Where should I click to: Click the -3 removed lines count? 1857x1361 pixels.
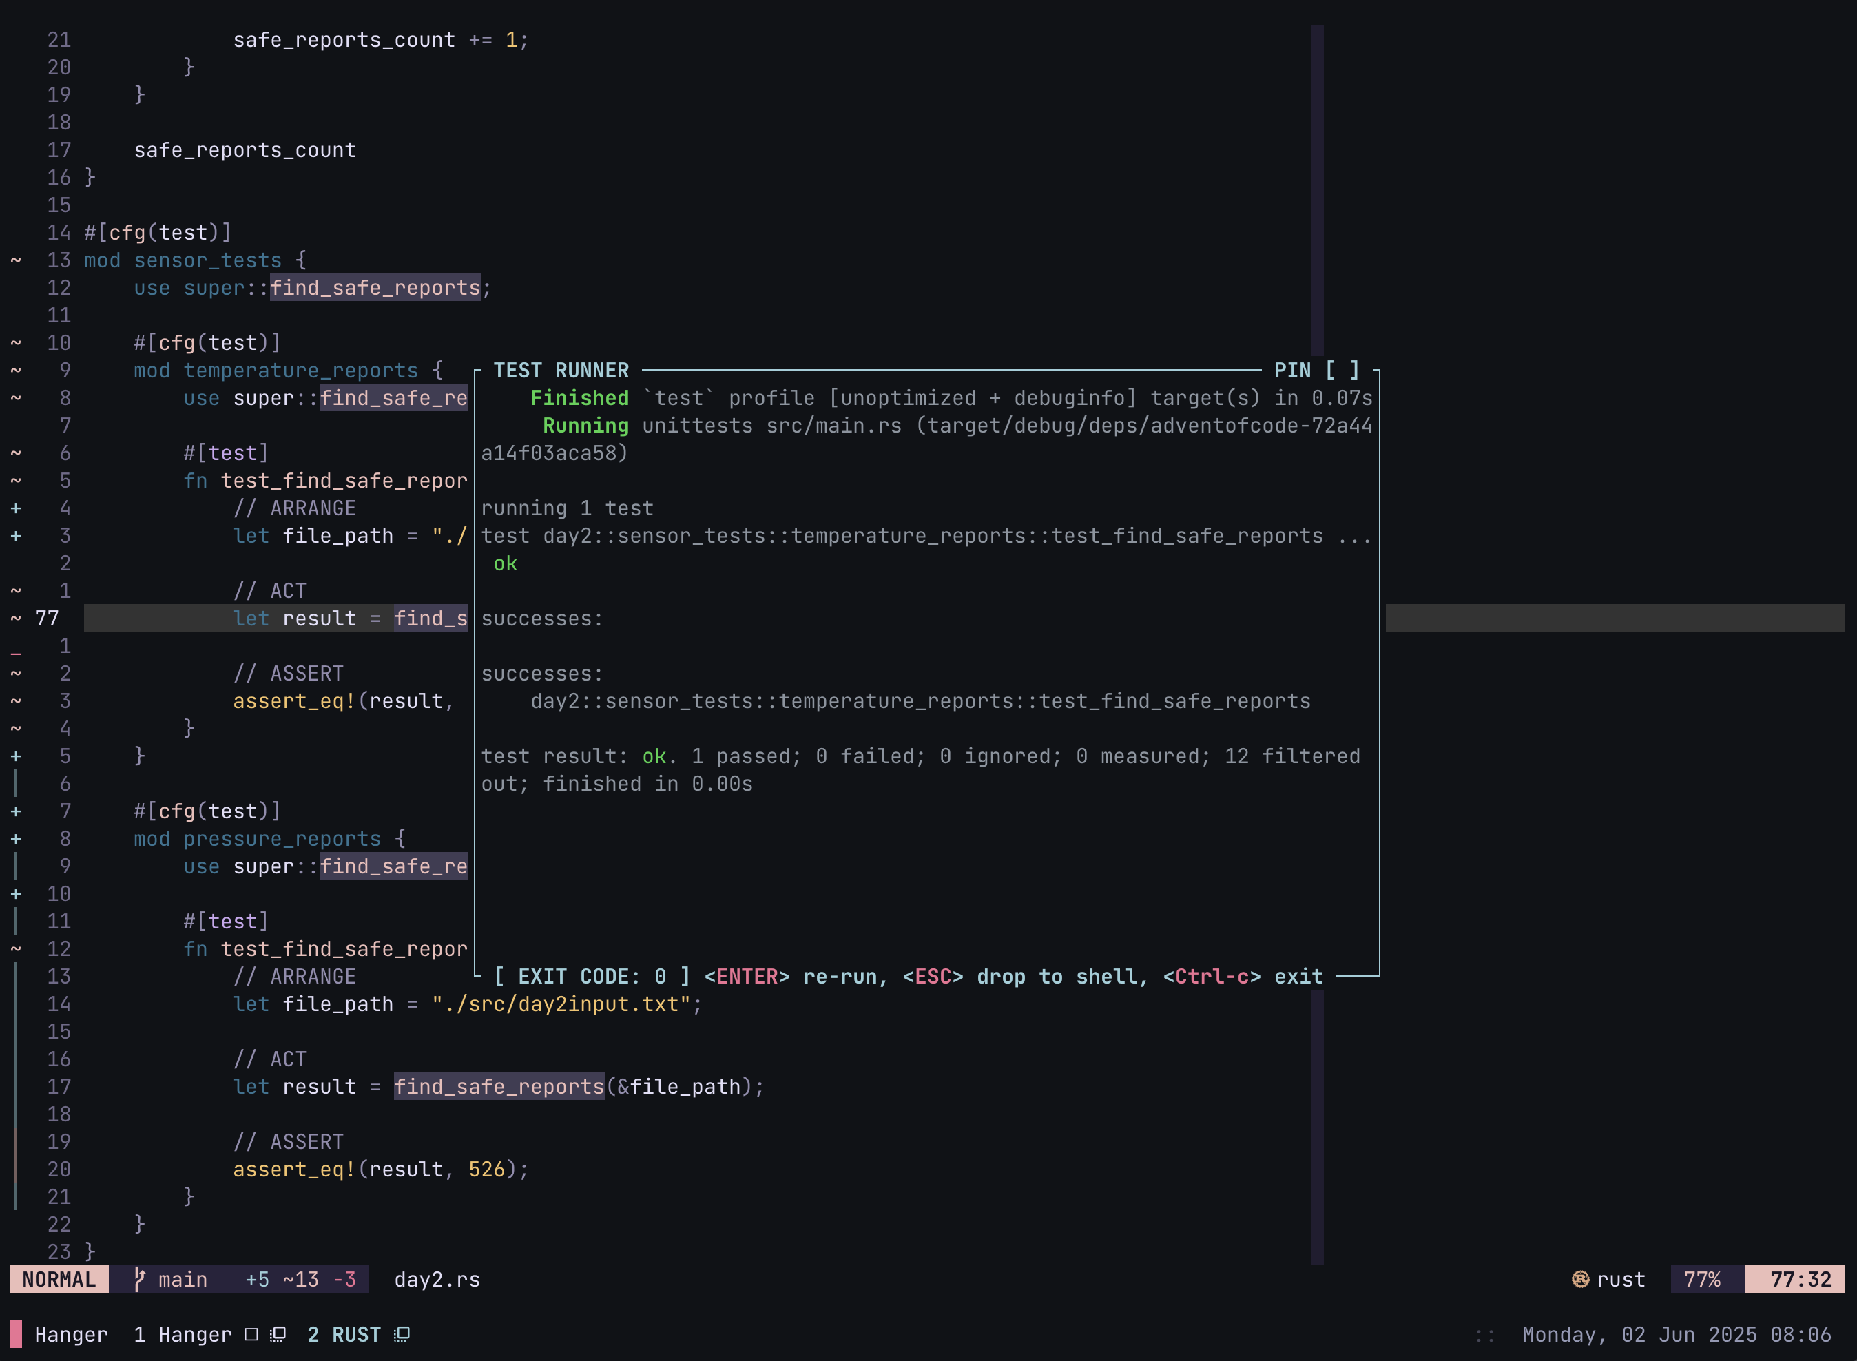(344, 1278)
